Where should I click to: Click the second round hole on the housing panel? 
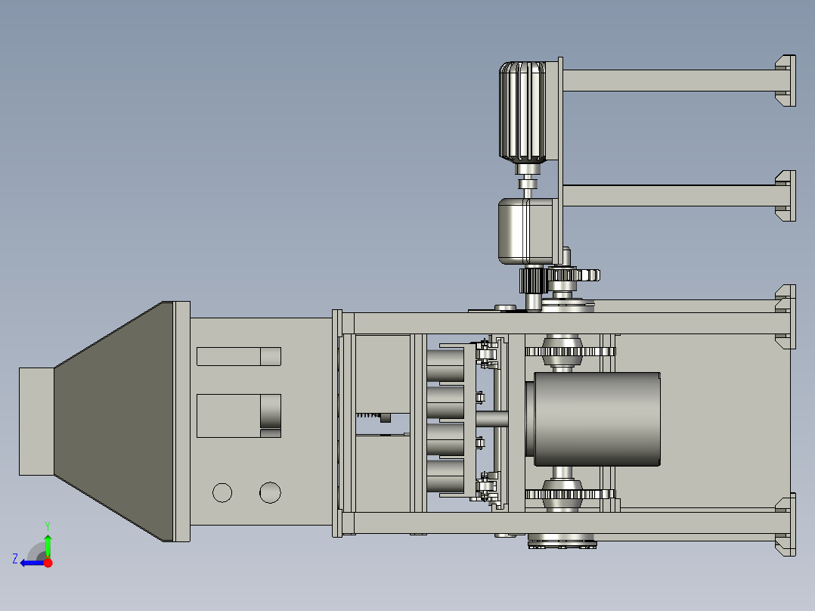pos(271,492)
